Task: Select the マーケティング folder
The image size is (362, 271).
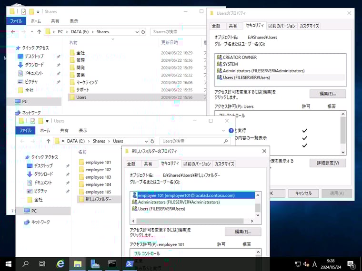Action: point(87,82)
